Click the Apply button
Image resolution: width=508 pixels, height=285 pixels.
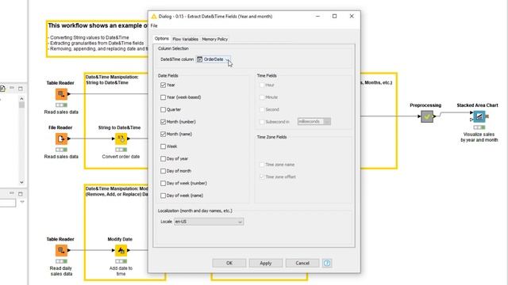tap(266, 263)
